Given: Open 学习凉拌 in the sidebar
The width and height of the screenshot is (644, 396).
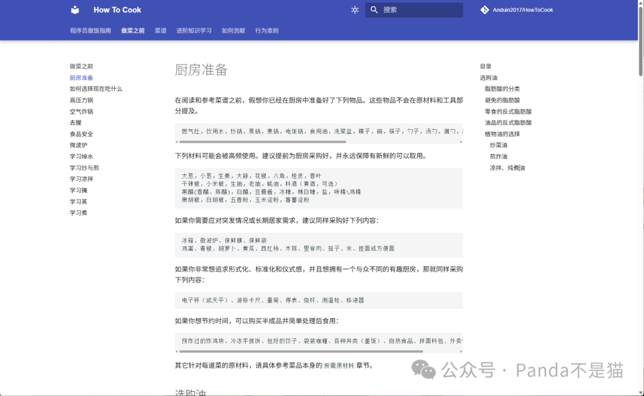Looking at the screenshot, I should tap(81, 179).
